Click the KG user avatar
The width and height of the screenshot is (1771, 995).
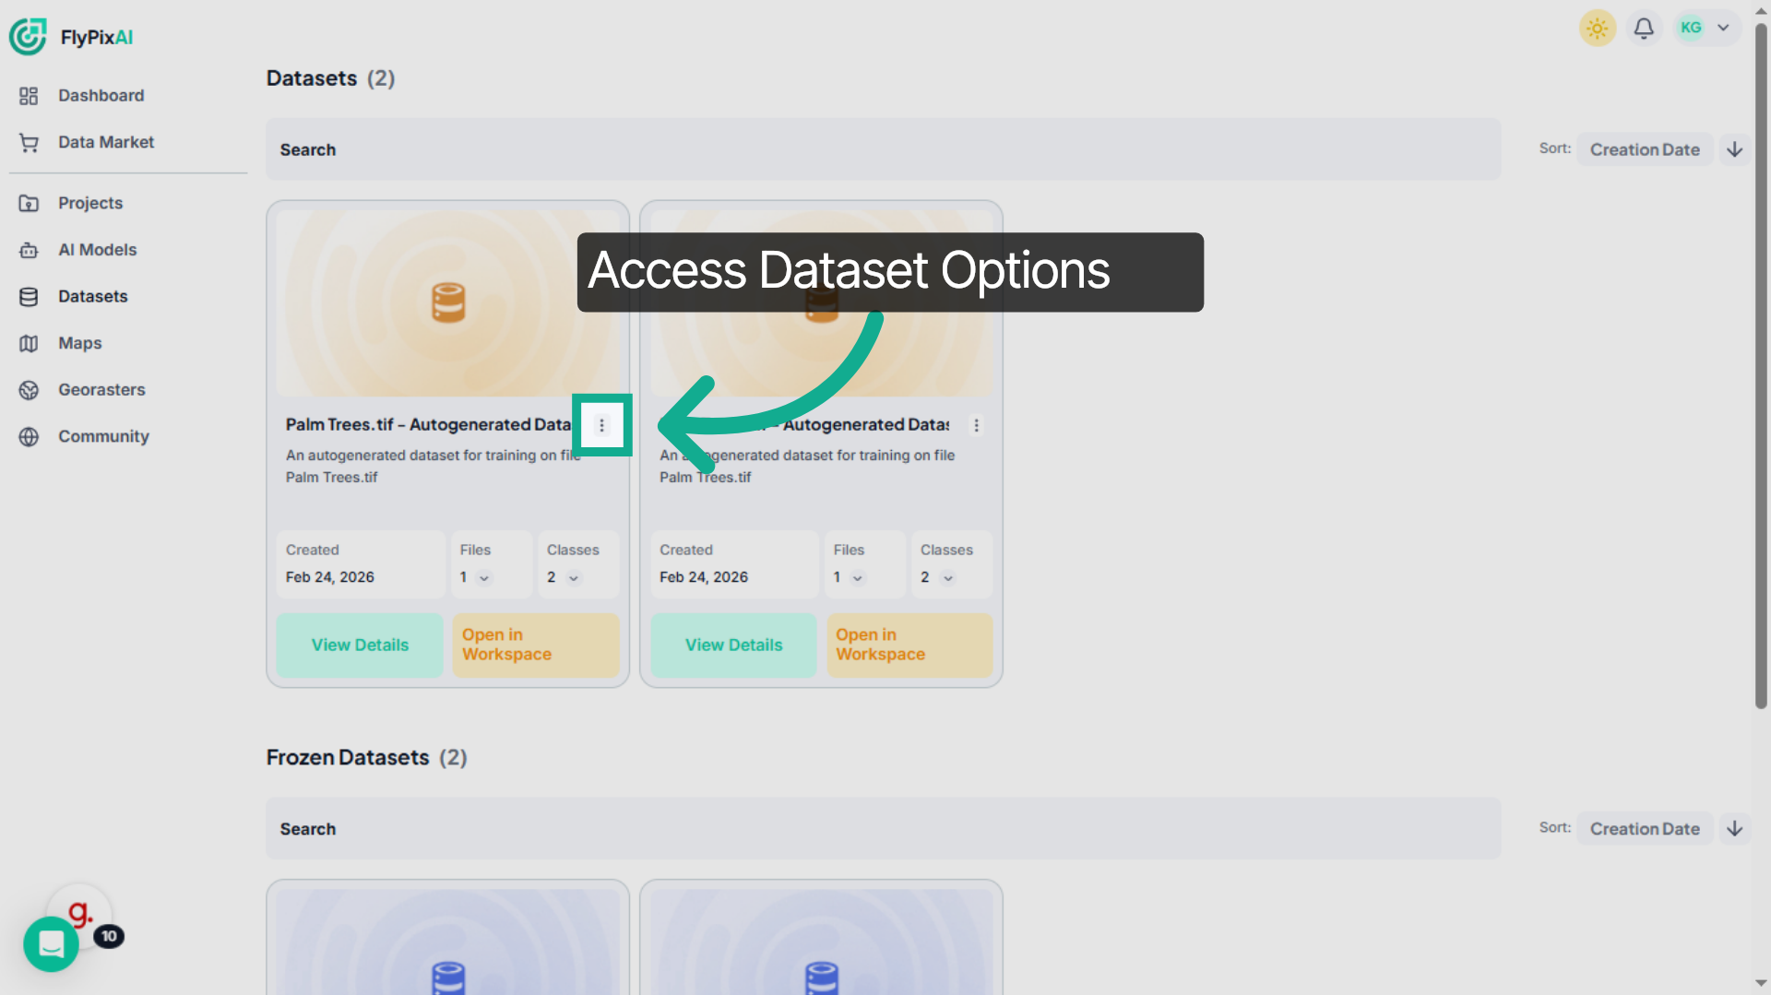(1691, 28)
